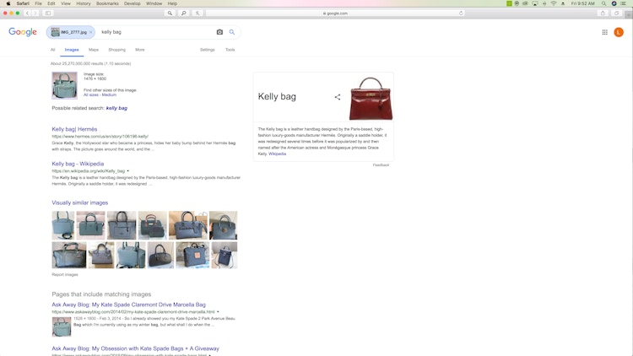Show Safari tab overview
This screenshot has height=356, width=633.
coord(616,13)
